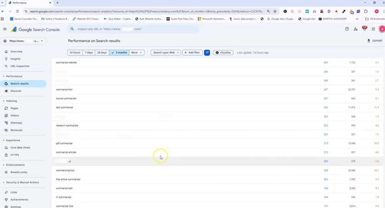
Task: Open Search results in sidebar
Action: pos(23,84)
